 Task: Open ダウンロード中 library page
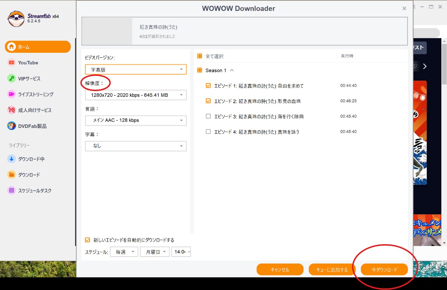tap(31, 159)
